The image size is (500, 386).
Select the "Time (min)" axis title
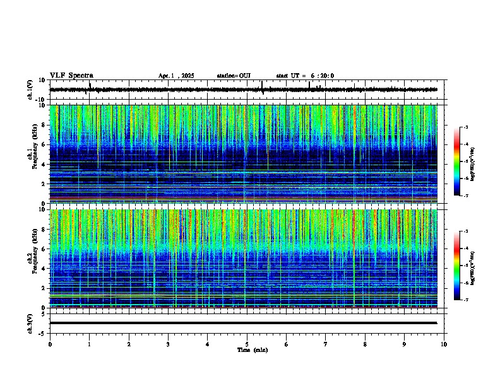[253, 350]
